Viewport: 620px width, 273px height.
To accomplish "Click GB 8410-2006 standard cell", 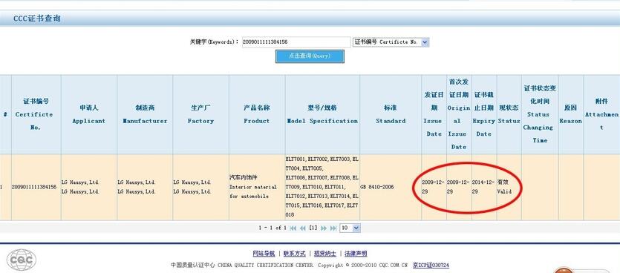I will point(391,187).
